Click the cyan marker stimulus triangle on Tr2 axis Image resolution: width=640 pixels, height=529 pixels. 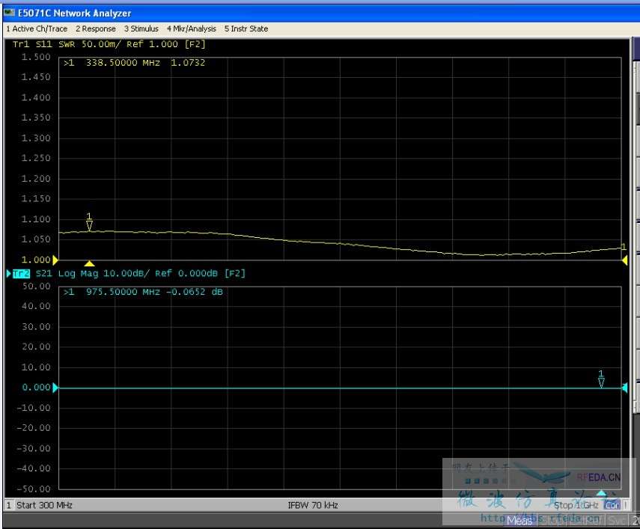point(601,492)
